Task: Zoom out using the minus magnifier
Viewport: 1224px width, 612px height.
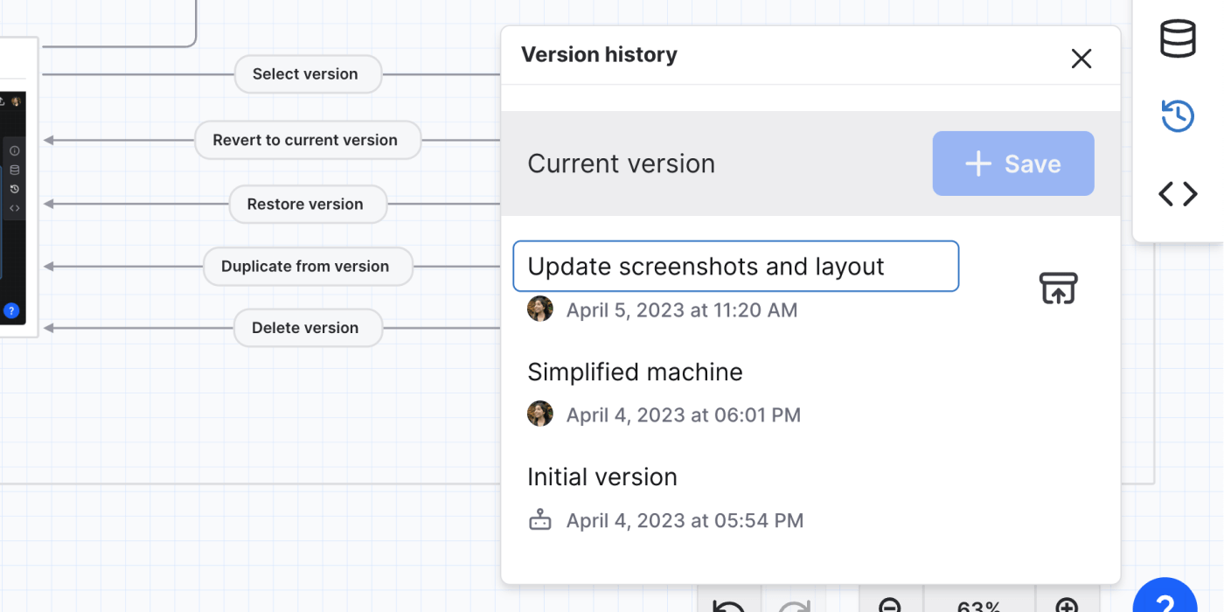Action: click(x=890, y=605)
